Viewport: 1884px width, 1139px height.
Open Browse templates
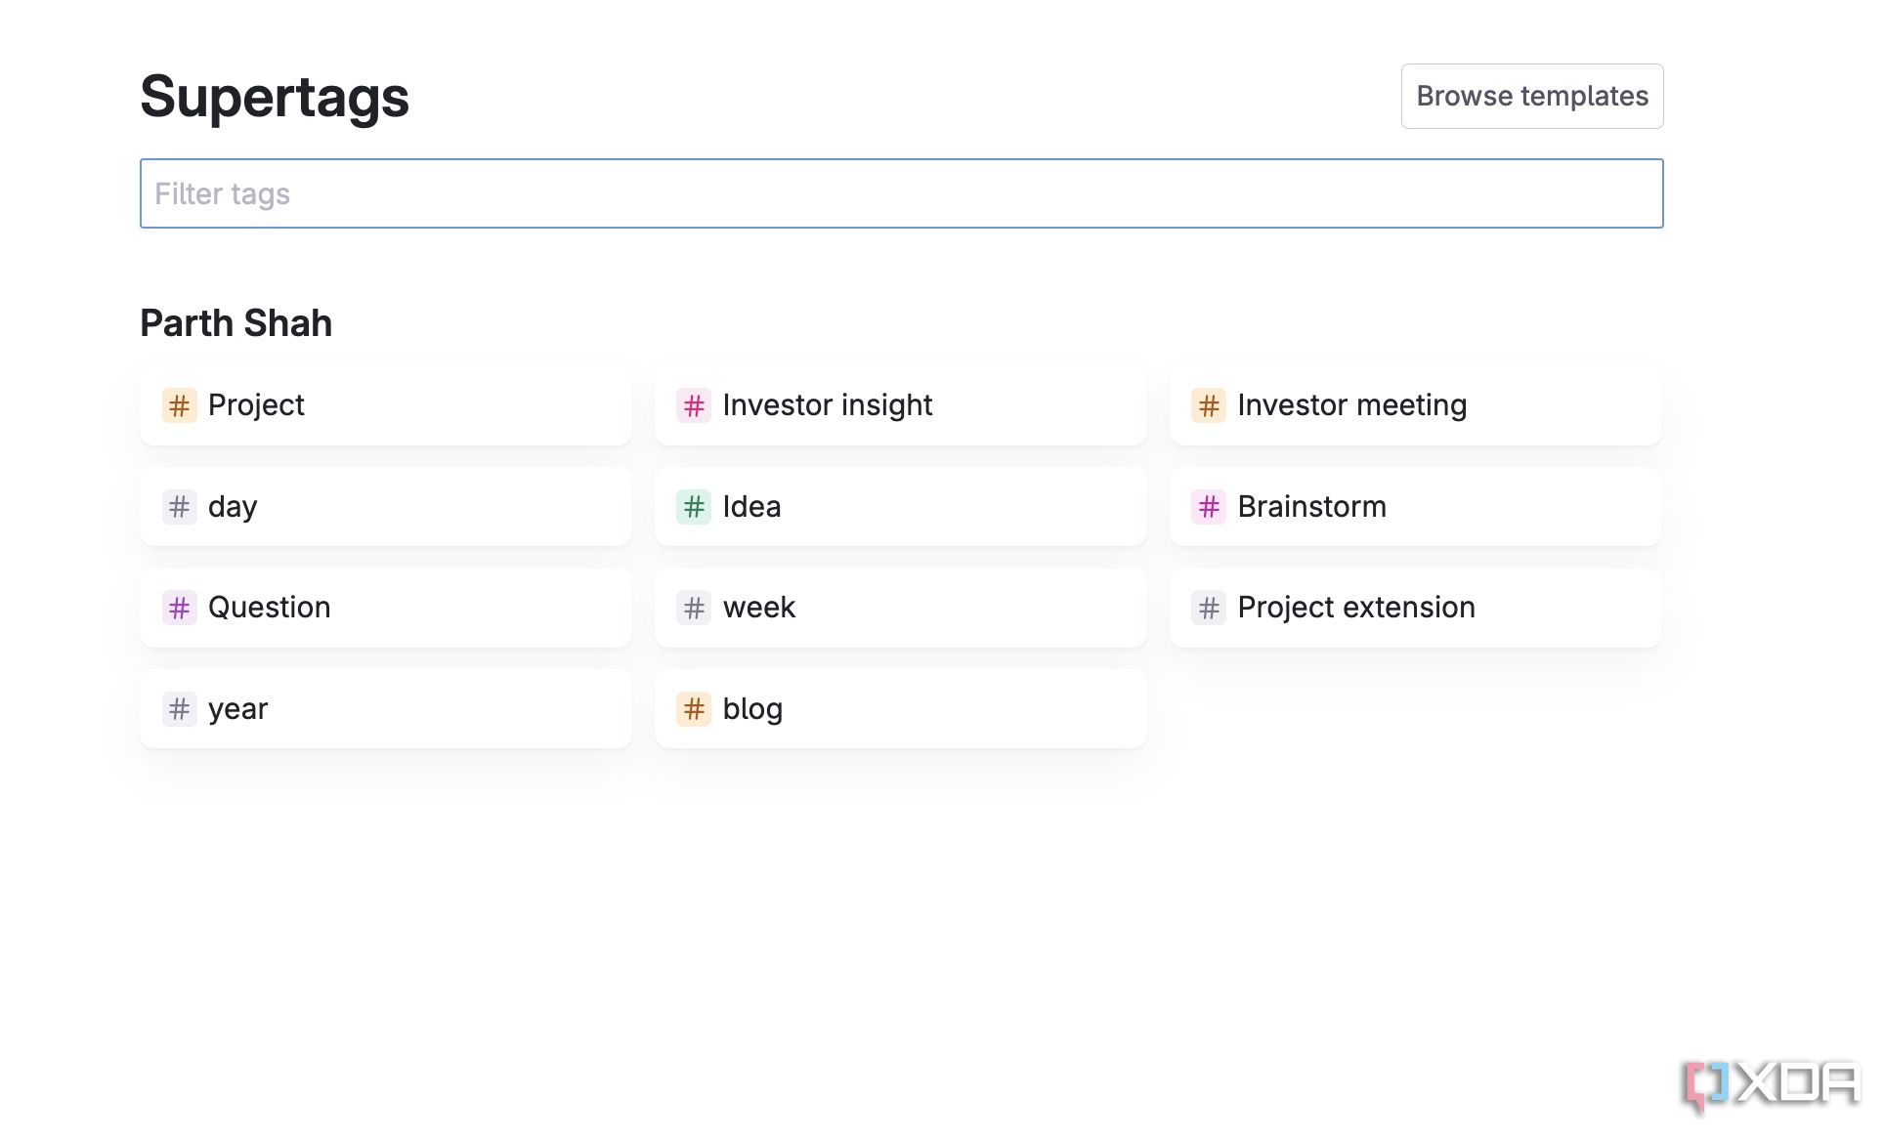click(x=1531, y=96)
